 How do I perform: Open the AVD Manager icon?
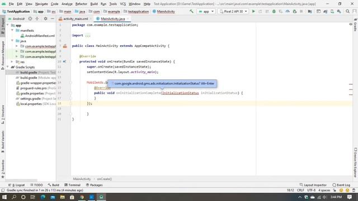(x=332, y=11)
